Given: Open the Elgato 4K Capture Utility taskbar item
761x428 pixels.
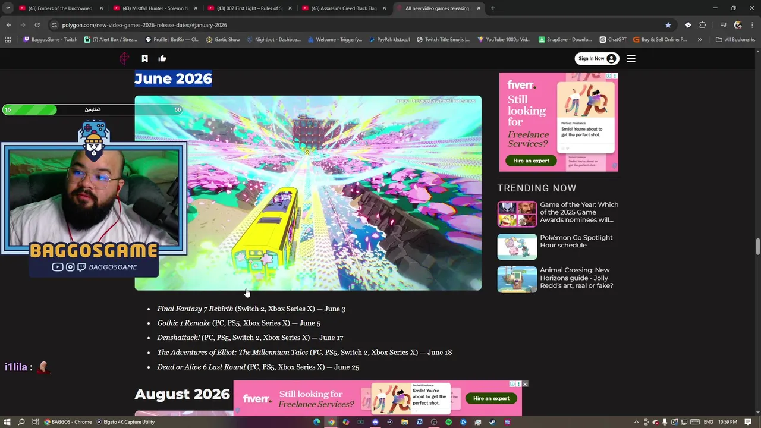Looking at the screenshot, I should pyautogui.click(x=125, y=422).
